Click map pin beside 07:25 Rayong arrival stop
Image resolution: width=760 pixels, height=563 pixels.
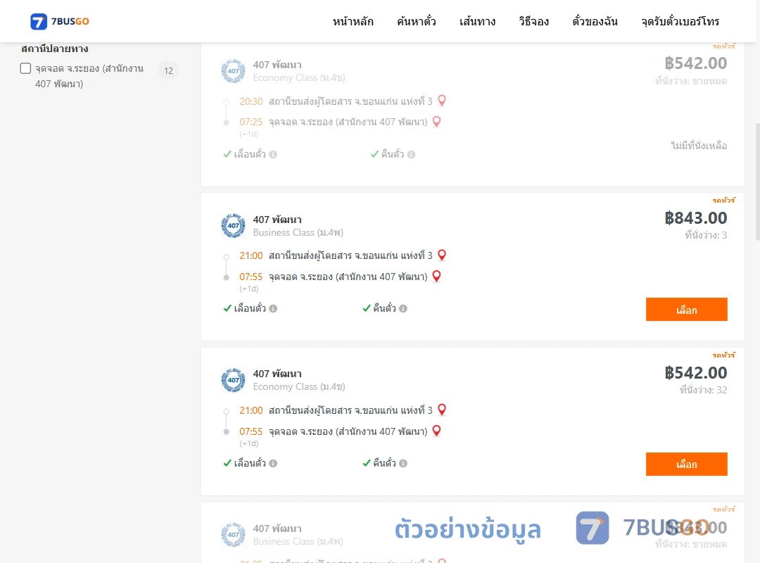point(436,121)
